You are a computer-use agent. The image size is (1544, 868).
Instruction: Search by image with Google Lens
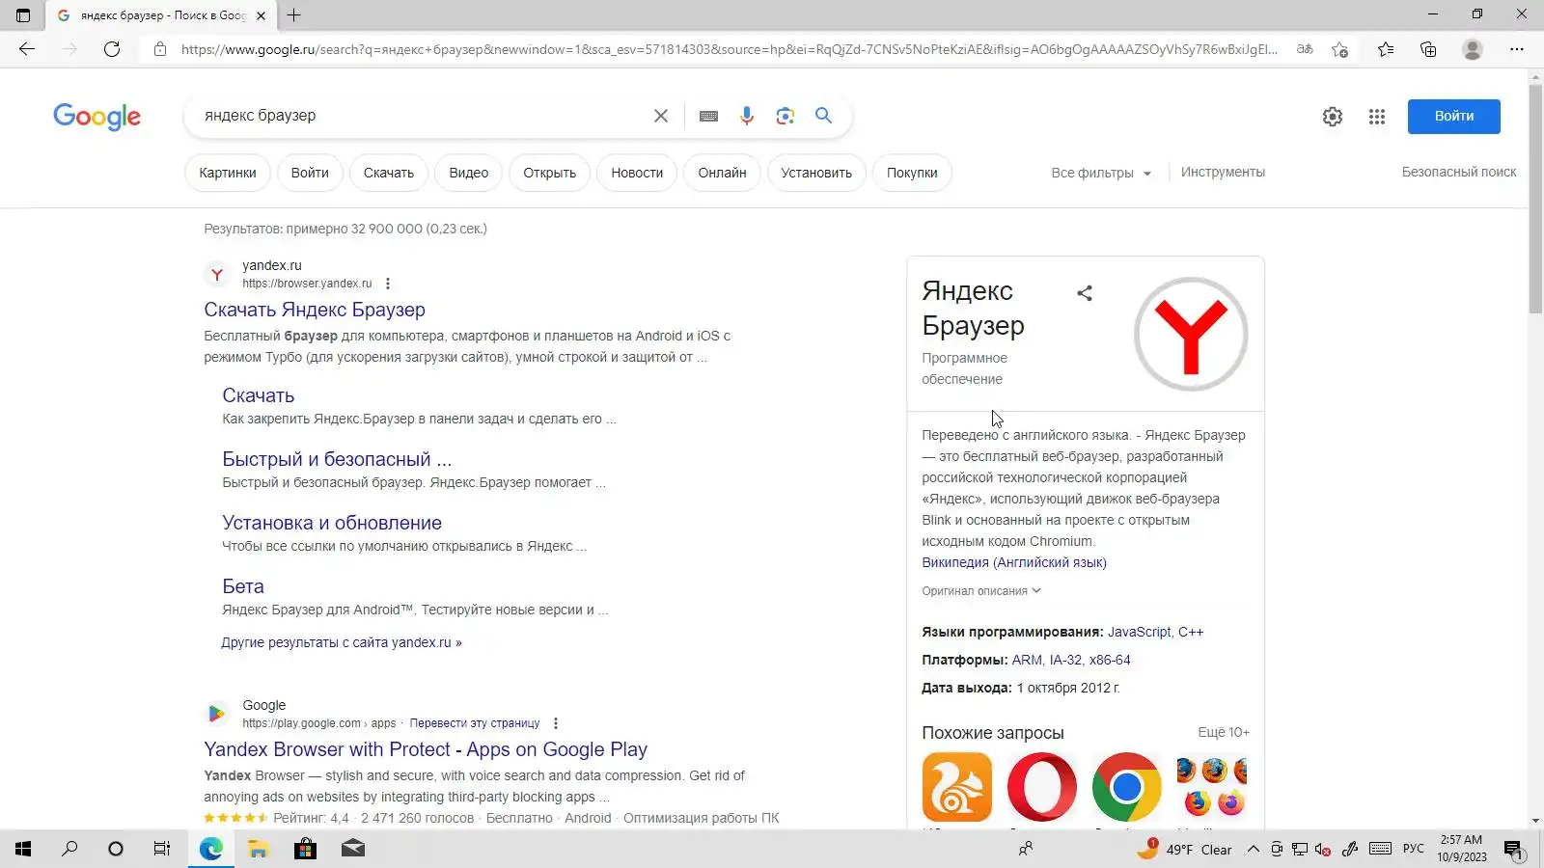coord(786,116)
